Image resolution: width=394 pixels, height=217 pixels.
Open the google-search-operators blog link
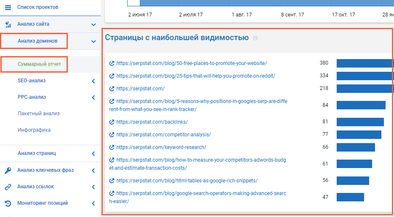[x=198, y=197]
